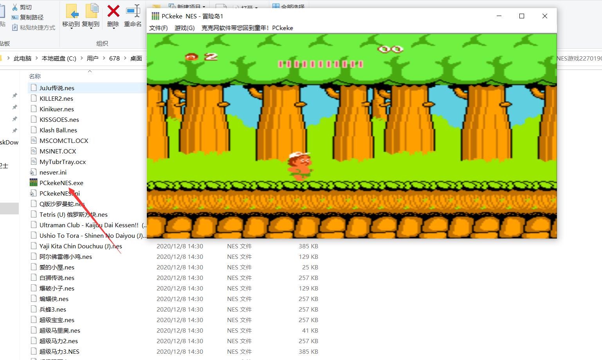Viewport: 602px width, 360px height.
Task: Select the file named 超级马力3.NES
Action: (x=59, y=352)
